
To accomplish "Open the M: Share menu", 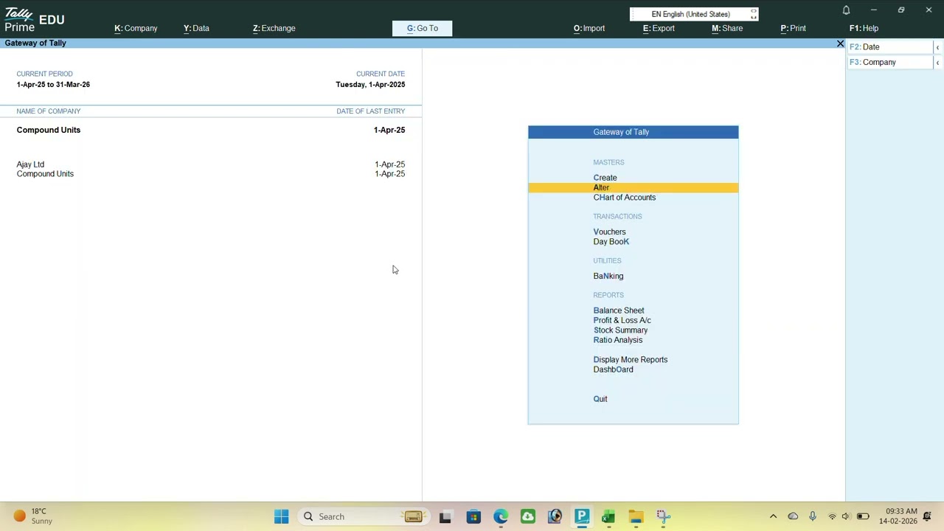I will (x=726, y=28).
